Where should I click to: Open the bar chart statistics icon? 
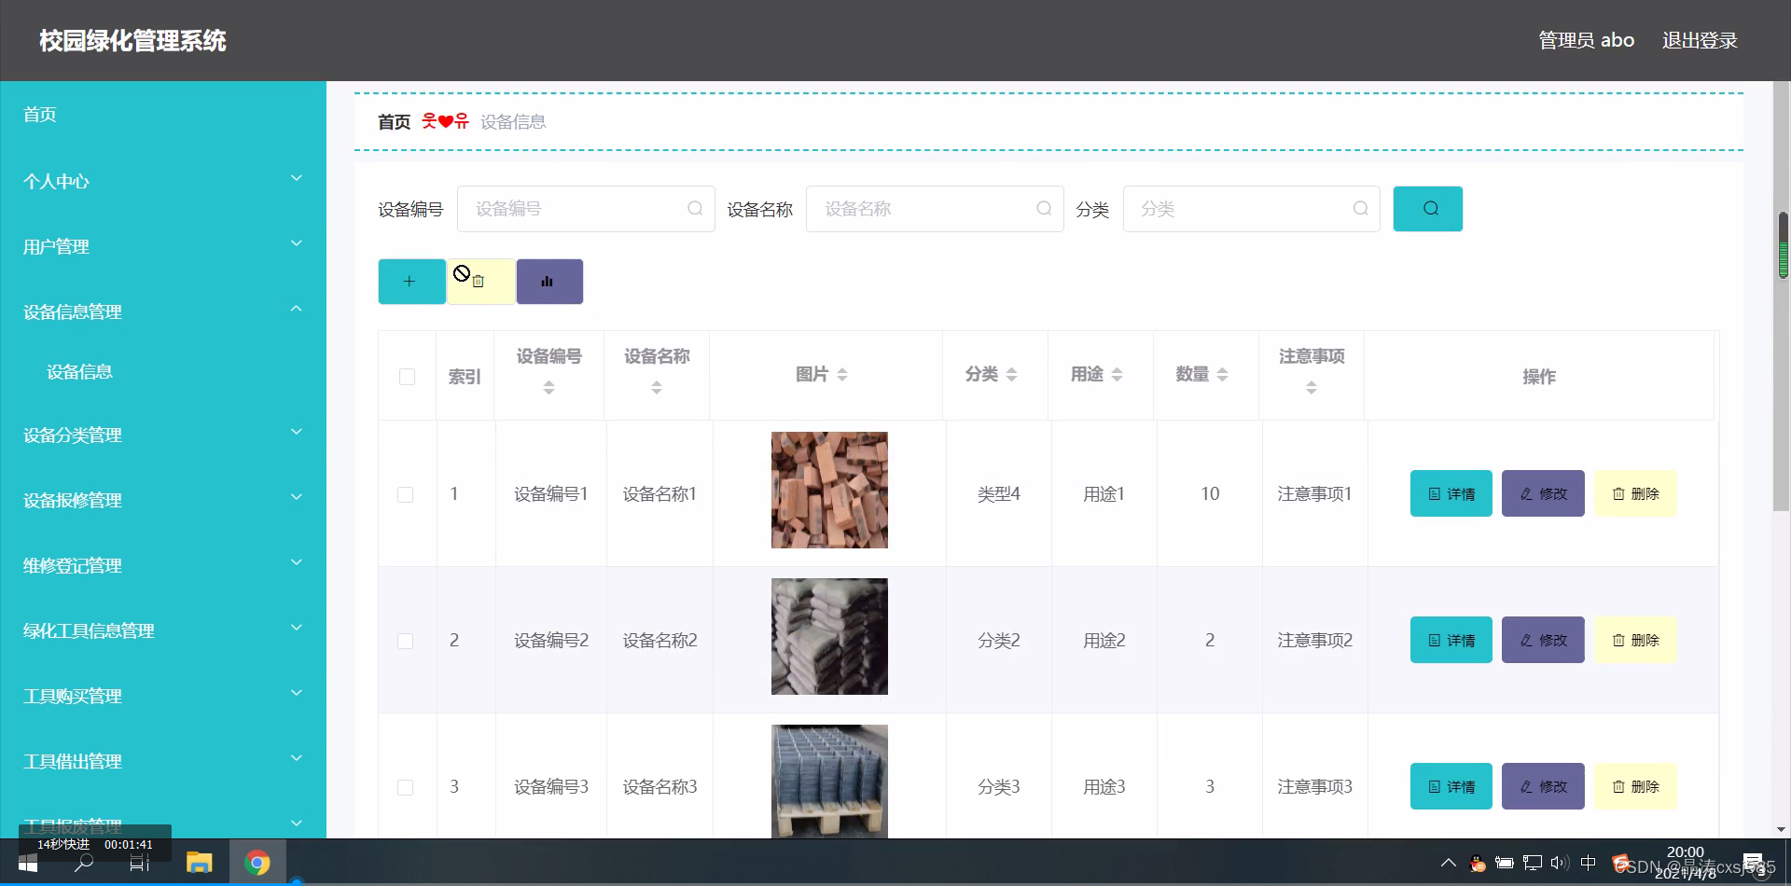click(x=548, y=281)
